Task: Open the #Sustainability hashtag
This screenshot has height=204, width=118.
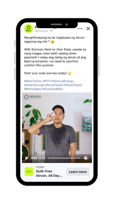Action: coord(53,89)
